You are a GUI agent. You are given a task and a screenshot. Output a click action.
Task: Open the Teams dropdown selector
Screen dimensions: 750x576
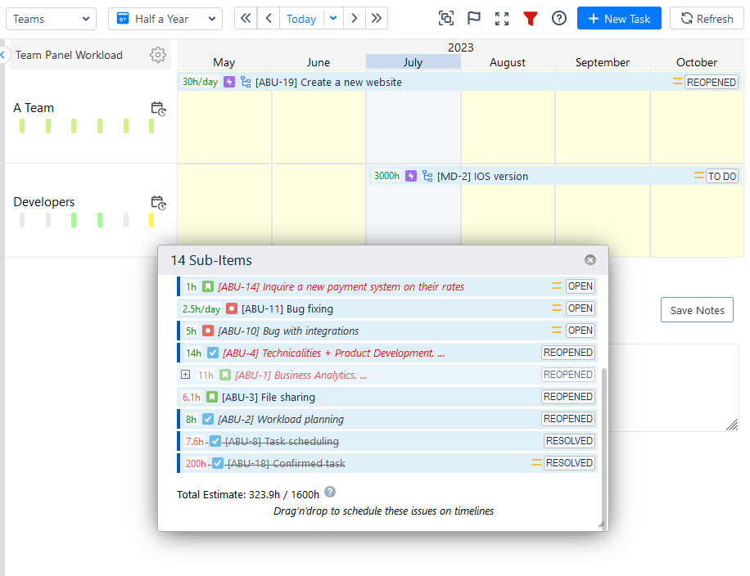coord(51,17)
